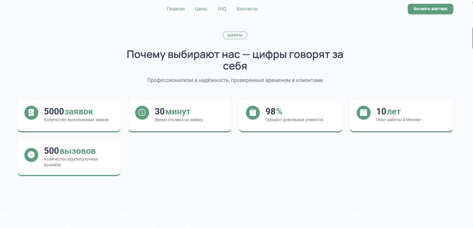
Task: Click the text Количество выполненных заявок
Action: click(x=76, y=120)
